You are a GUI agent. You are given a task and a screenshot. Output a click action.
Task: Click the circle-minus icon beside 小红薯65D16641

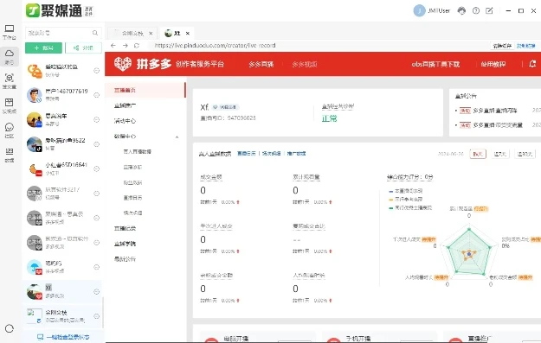pos(97,168)
